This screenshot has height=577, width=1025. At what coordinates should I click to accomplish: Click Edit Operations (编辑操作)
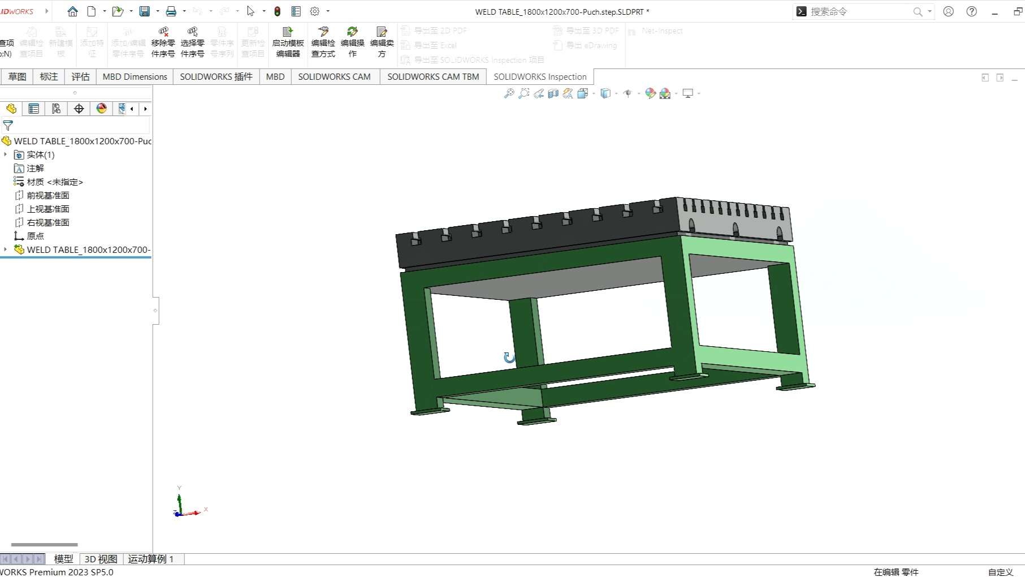(x=352, y=42)
